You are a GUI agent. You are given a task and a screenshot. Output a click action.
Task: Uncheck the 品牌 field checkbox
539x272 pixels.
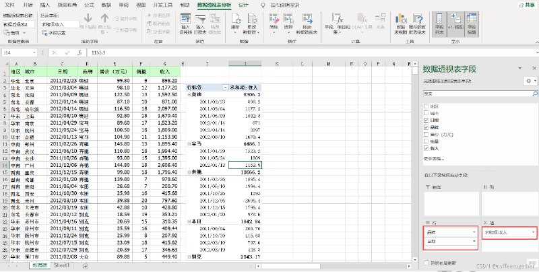click(x=426, y=127)
